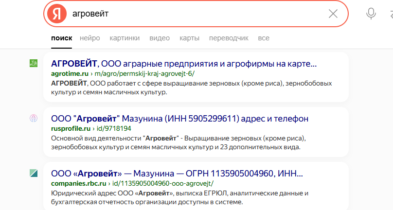The height and width of the screenshot is (210, 393).
Task: Open rbc path id/1135905004960-ooo-agrovejt/
Action: (163, 183)
